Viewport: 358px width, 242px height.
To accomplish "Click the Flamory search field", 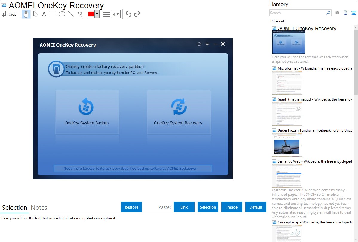I will pos(297,13).
